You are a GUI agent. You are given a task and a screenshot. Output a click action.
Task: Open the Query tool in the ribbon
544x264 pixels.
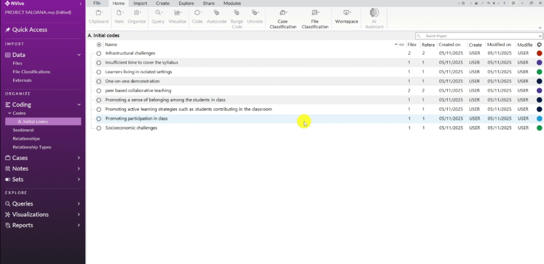click(158, 13)
